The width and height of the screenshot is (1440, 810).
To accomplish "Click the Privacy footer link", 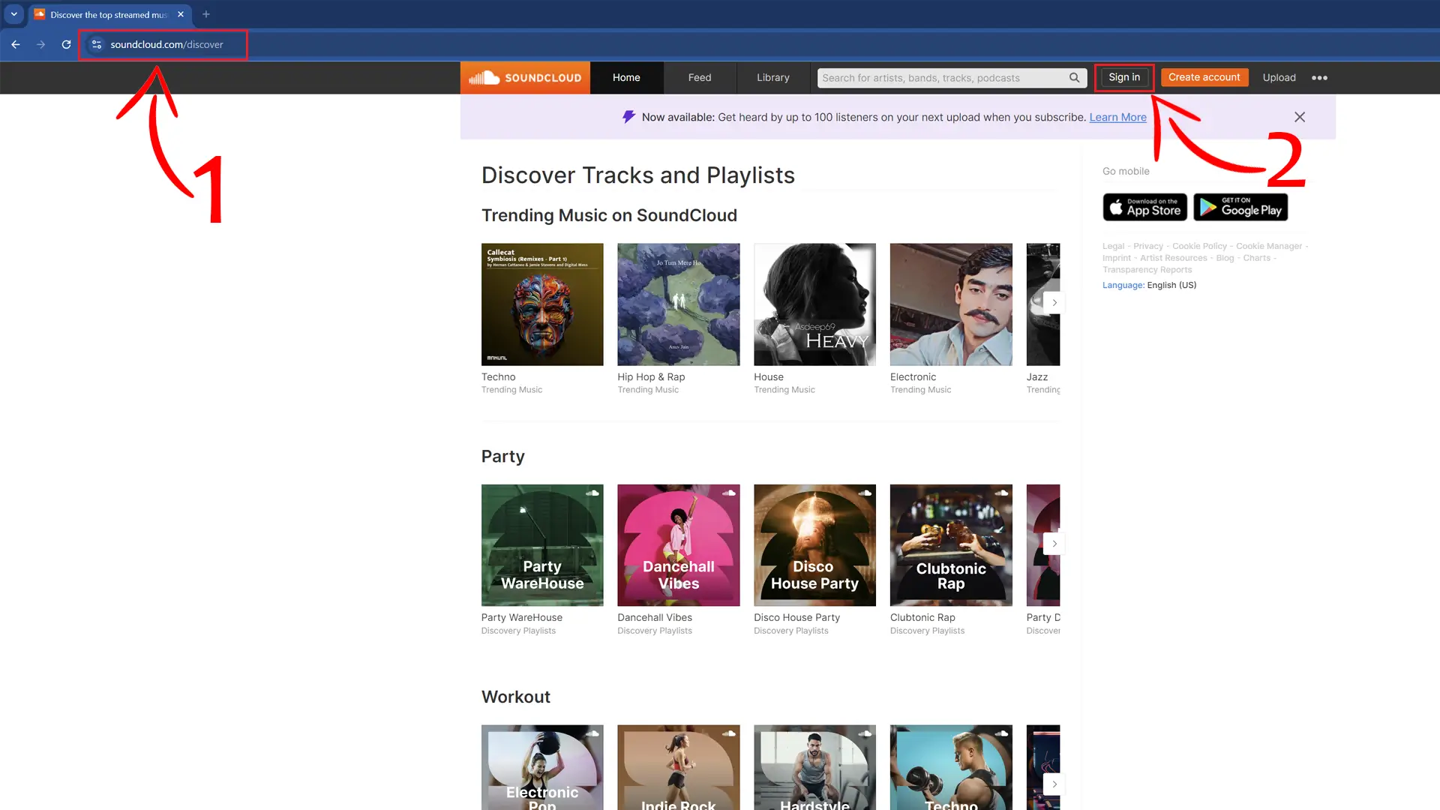I will (x=1148, y=247).
